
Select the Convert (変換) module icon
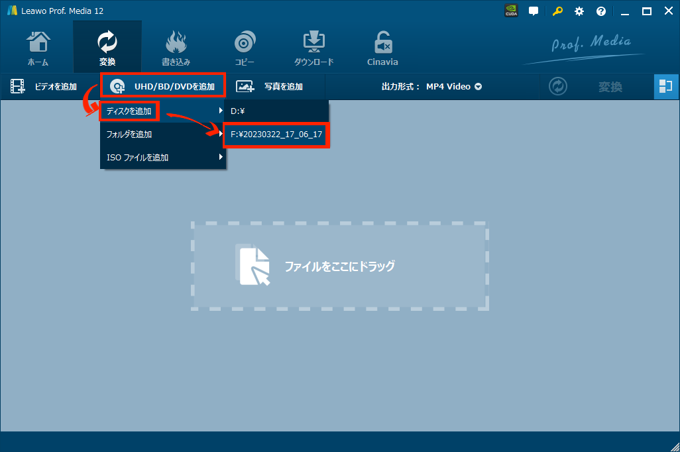tap(107, 46)
